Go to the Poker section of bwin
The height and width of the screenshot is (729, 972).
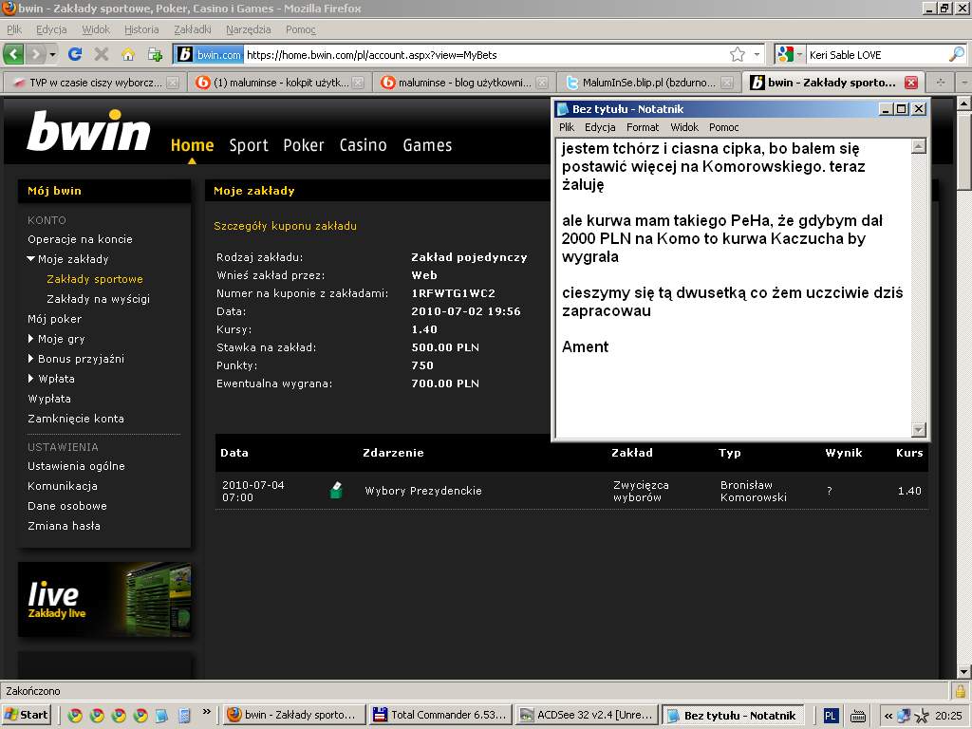[x=304, y=145]
